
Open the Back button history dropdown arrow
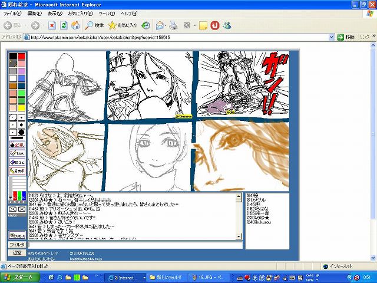(25, 25)
